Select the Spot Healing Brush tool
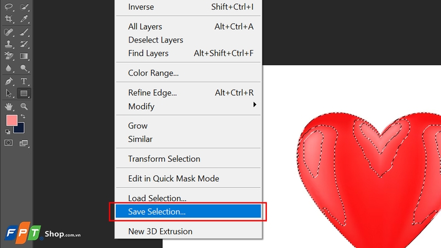441x248 pixels. (x=9, y=32)
